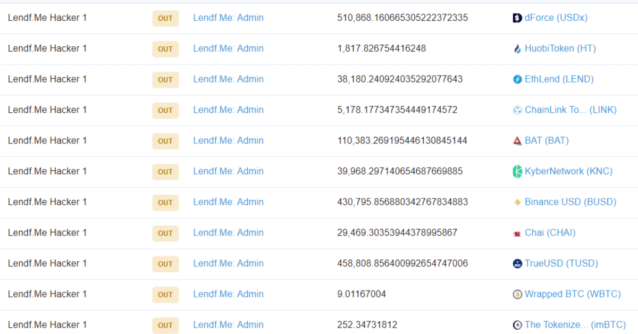Click the HuobiToken flame icon
The width and height of the screenshot is (638, 334).
[517, 49]
